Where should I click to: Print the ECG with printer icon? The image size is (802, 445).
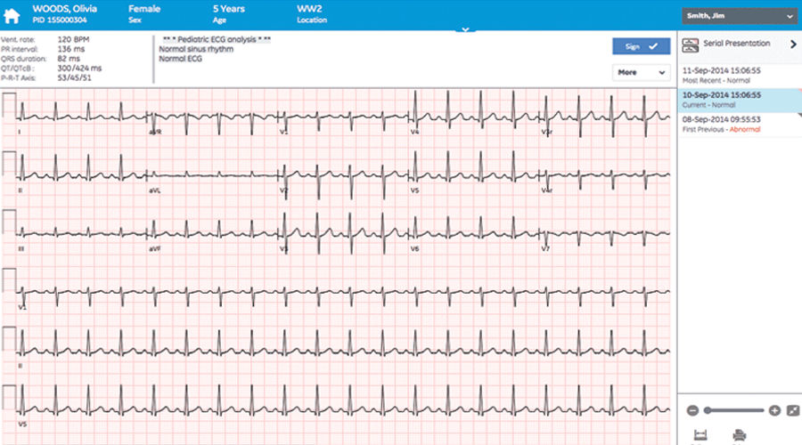(739, 435)
